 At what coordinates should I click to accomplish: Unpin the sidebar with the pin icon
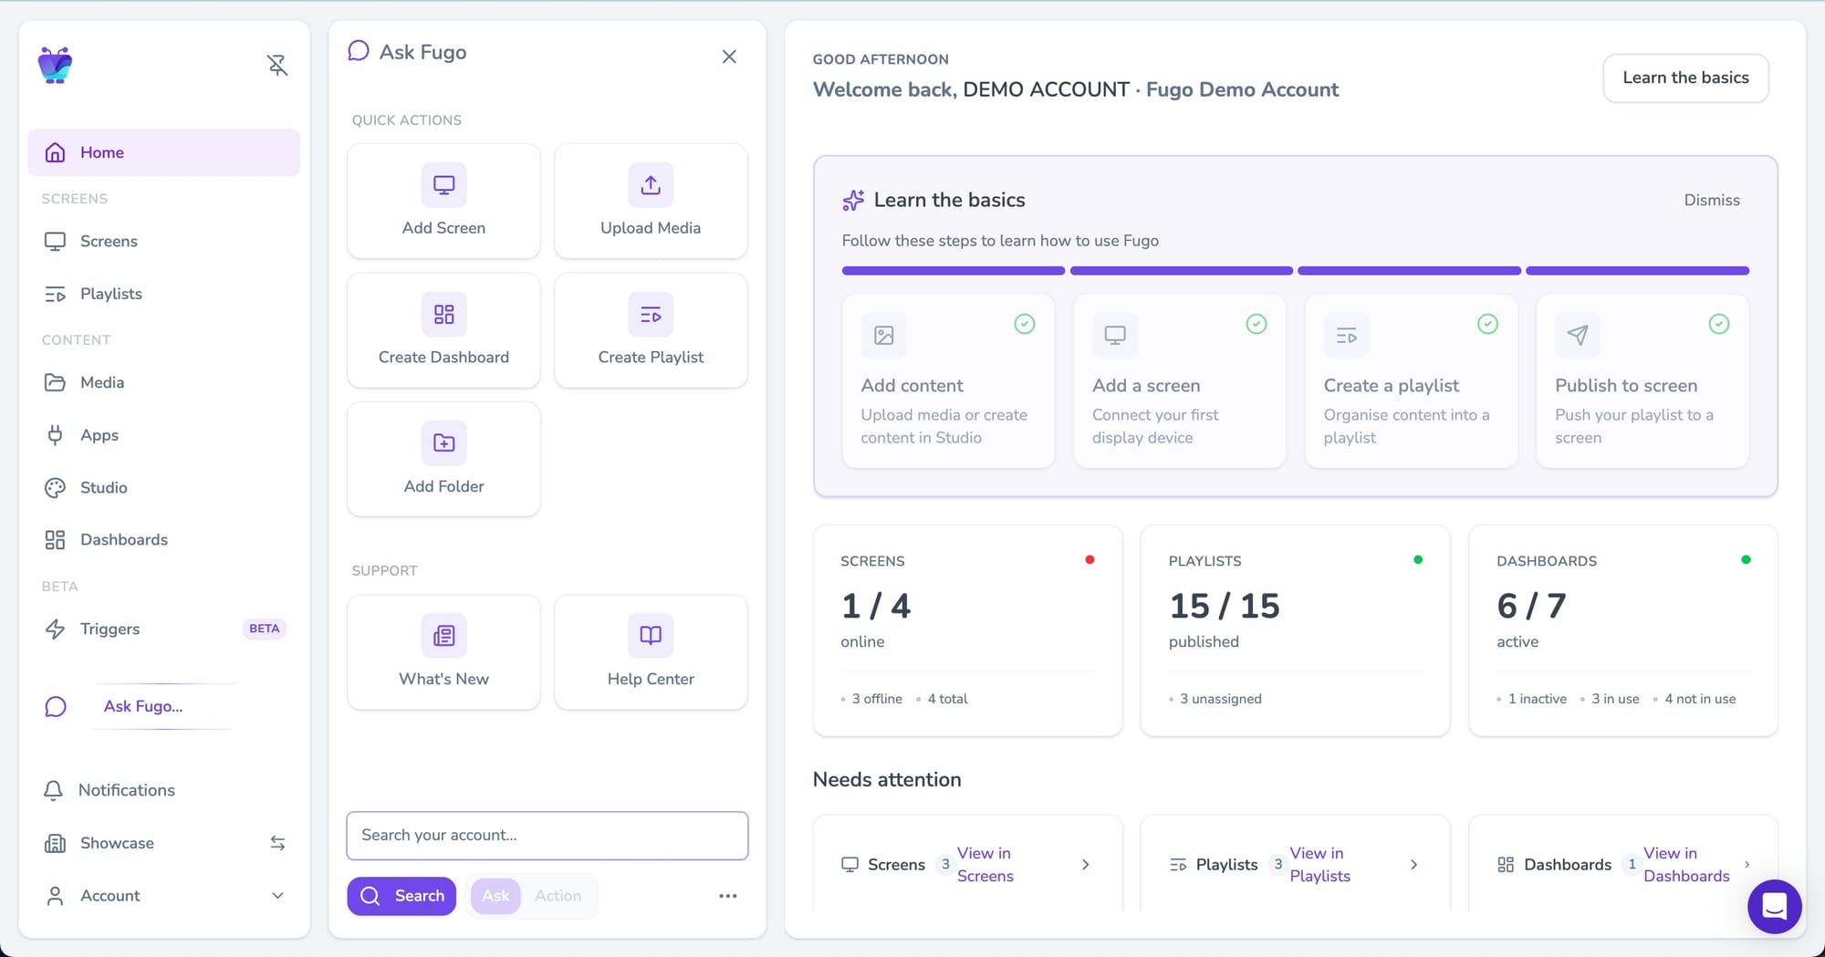[x=277, y=65]
